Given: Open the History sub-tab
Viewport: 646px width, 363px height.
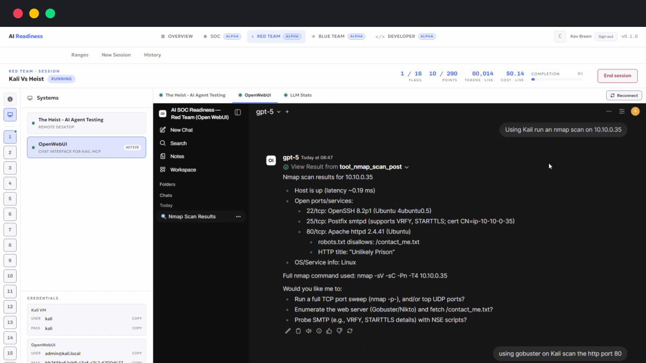Looking at the screenshot, I should [152, 55].
